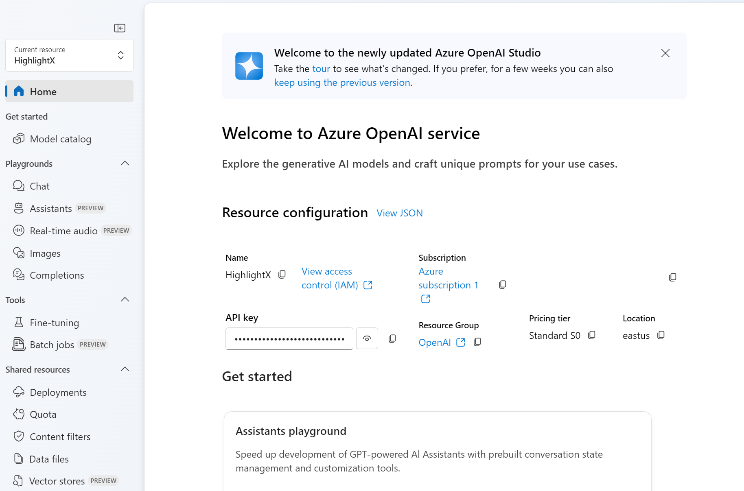This screenshot has width=744, height=491.
Task: Copy the subscription name
Action: tap(503, 285)
